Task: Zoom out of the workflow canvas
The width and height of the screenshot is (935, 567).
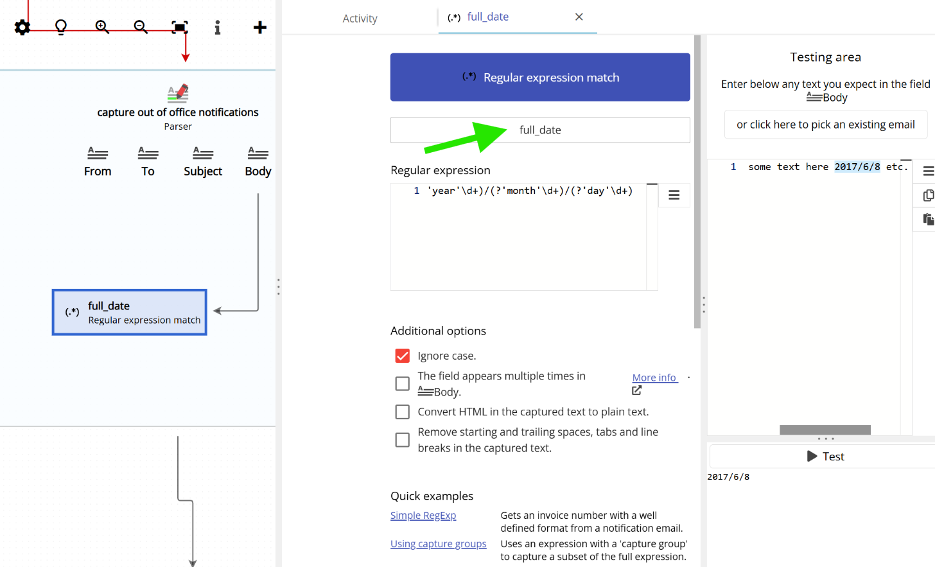Action: coord(141,27)
